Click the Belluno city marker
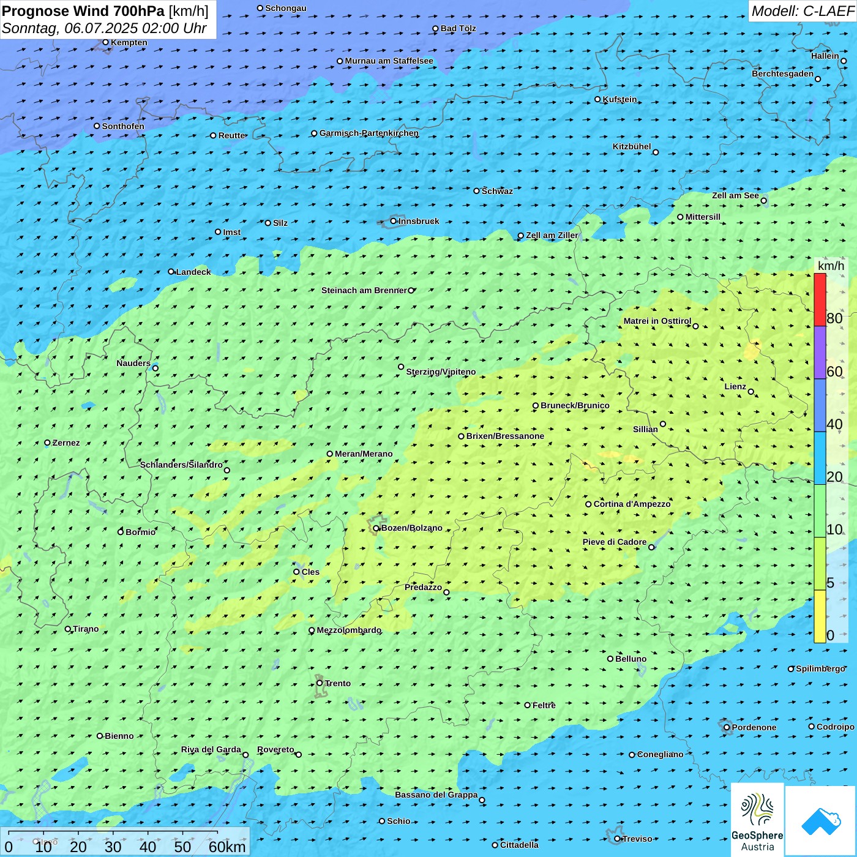The height and width of the screenshot is (857, 857). pos(610,659)
